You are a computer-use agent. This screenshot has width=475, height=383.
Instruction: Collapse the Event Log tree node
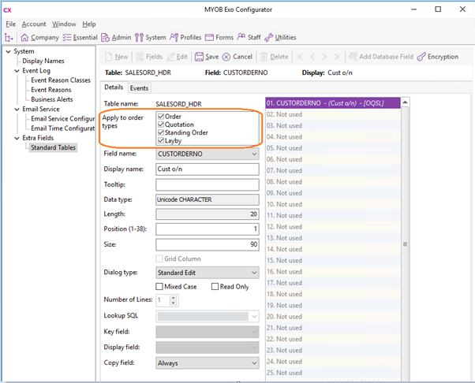coord(17,71)
